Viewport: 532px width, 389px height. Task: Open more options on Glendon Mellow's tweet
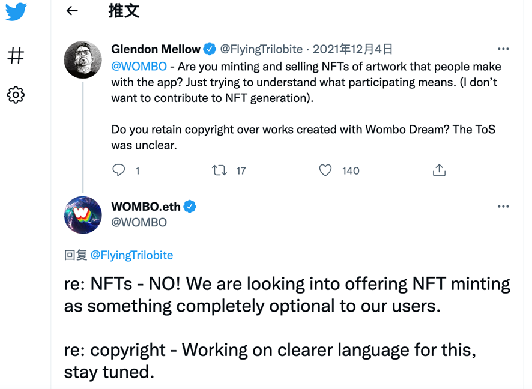tap(503, 49)
